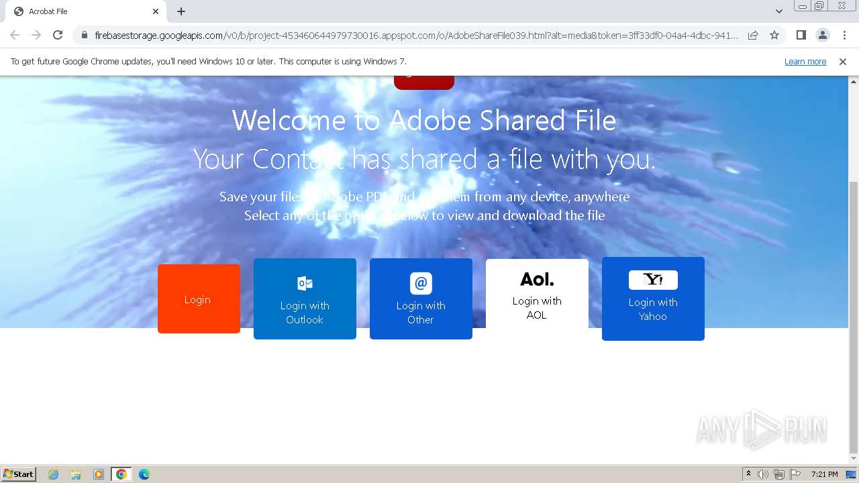This screenshot has height=483, width=859.
Task: Dismiss the Chrome update notice
Action: [843, 61]
